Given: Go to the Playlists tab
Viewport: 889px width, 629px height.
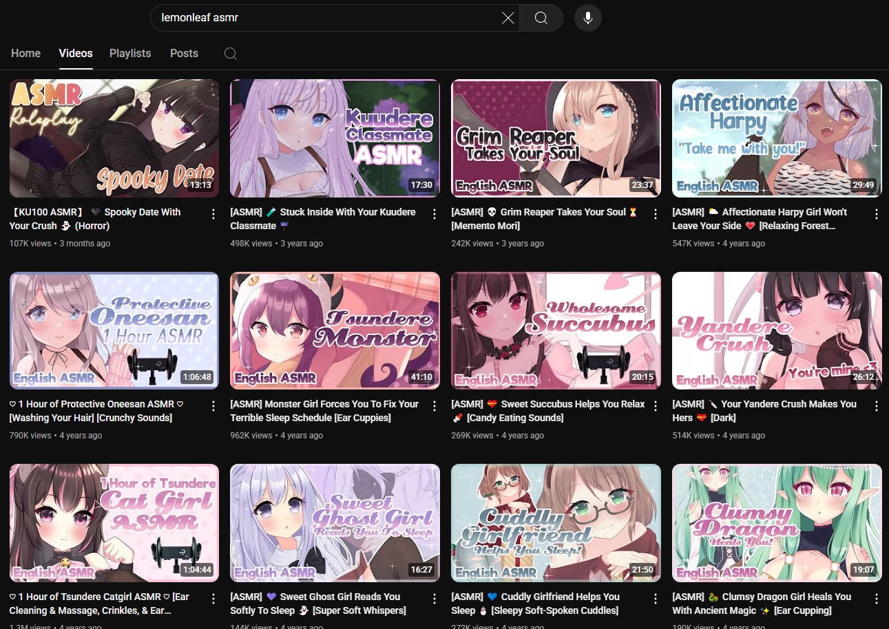Looking at the screenshot, I should pos(130,53).
